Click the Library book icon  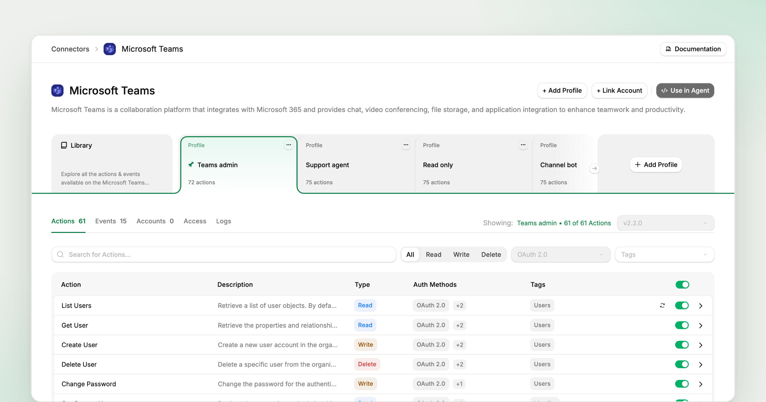64,145
